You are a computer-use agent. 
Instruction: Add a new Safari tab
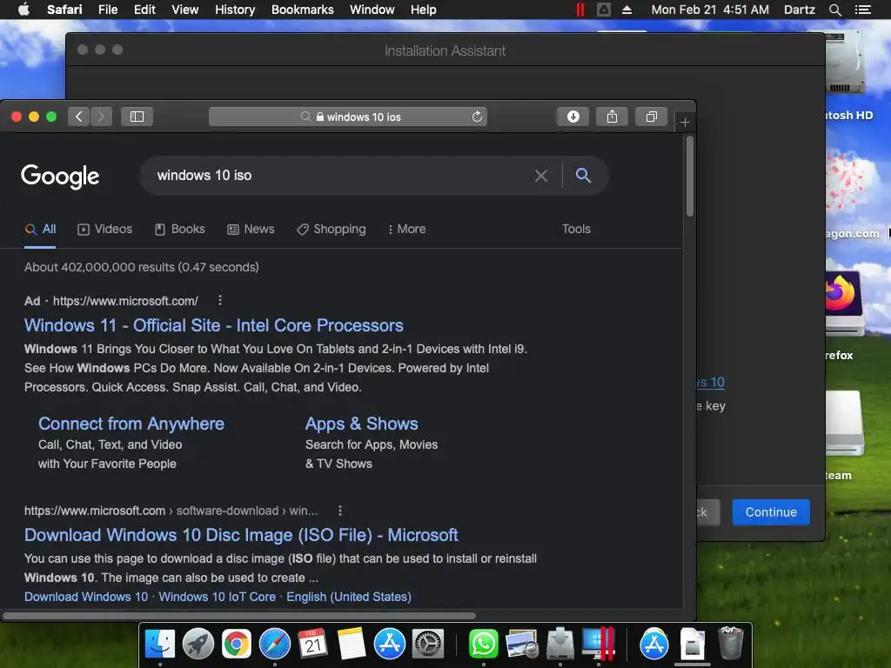pyautogui.click(x=685, y=122)
